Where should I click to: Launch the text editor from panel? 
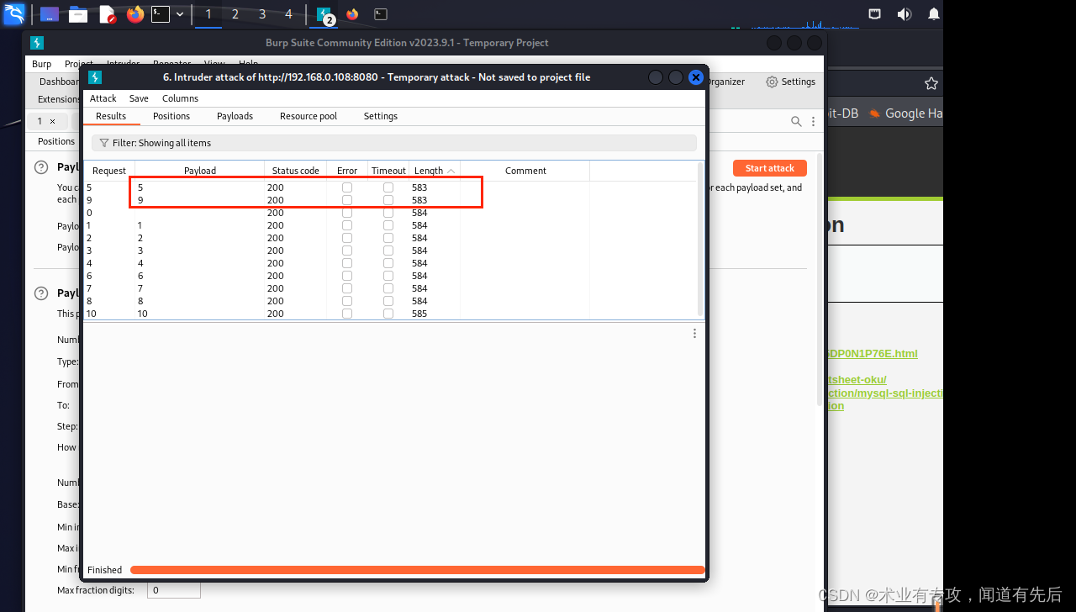point(107,14)
